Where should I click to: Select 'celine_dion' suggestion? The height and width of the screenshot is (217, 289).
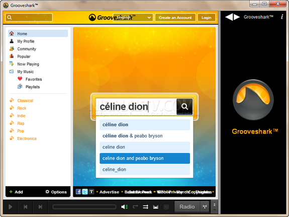point(145,170)
